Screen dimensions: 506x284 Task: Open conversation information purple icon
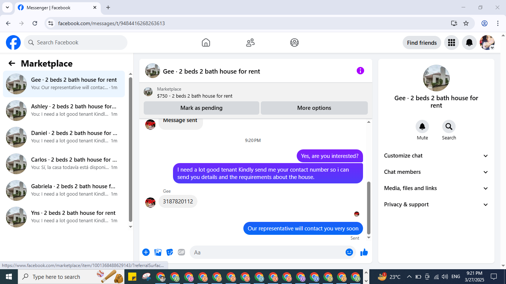360,71
